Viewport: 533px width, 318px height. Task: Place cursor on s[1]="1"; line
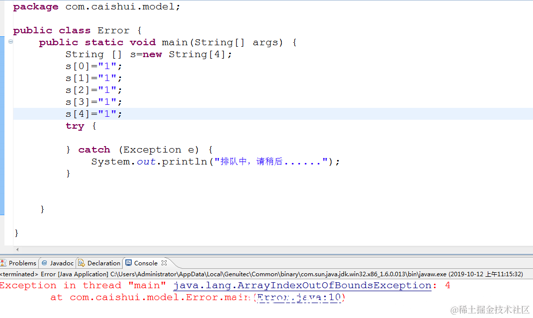[94, 78]
